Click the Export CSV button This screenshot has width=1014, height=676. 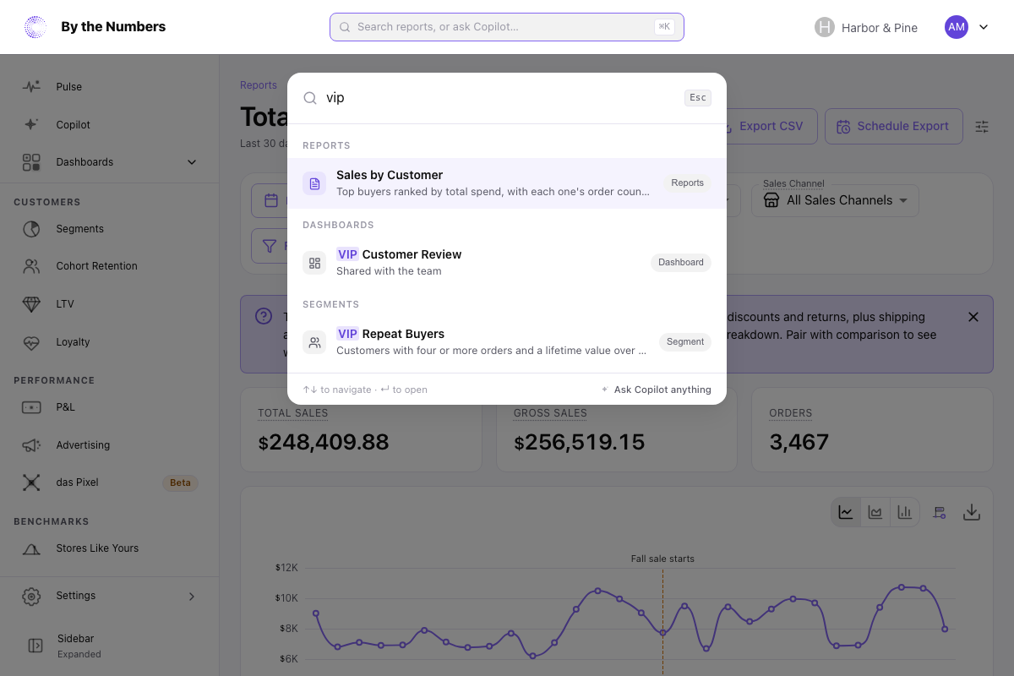point(762,127)
